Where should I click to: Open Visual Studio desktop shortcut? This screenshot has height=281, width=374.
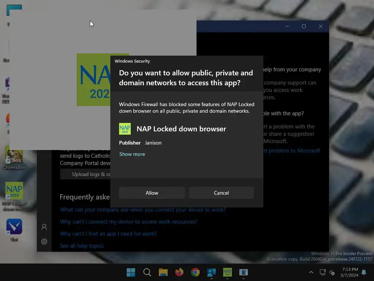(6, 90)
